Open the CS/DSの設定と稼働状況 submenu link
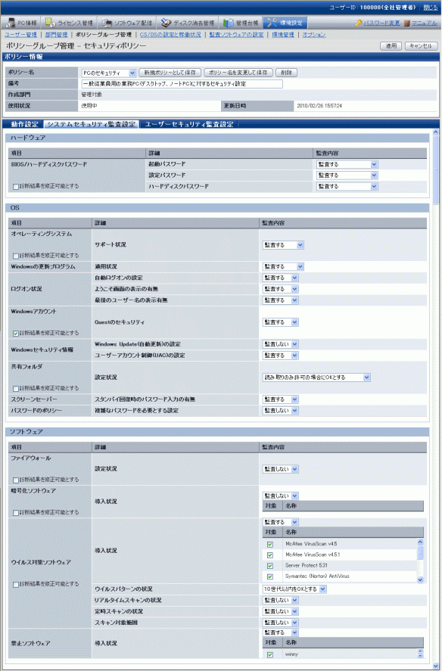Image resolution: width=442 pixels, height=671 pixels. tap(170, 35)
